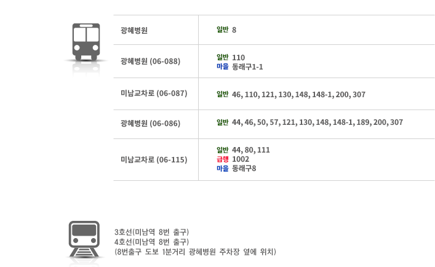Click the 미남교차로 (06-087) stop label
The height and width of the screenshot is (267, 435).
pos(154,94)
